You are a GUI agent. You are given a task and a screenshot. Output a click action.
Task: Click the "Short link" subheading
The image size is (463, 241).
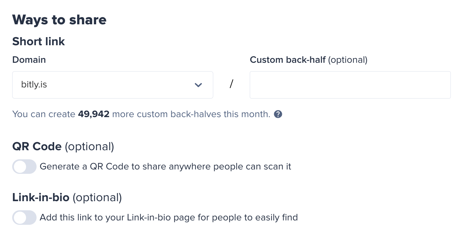39,42
